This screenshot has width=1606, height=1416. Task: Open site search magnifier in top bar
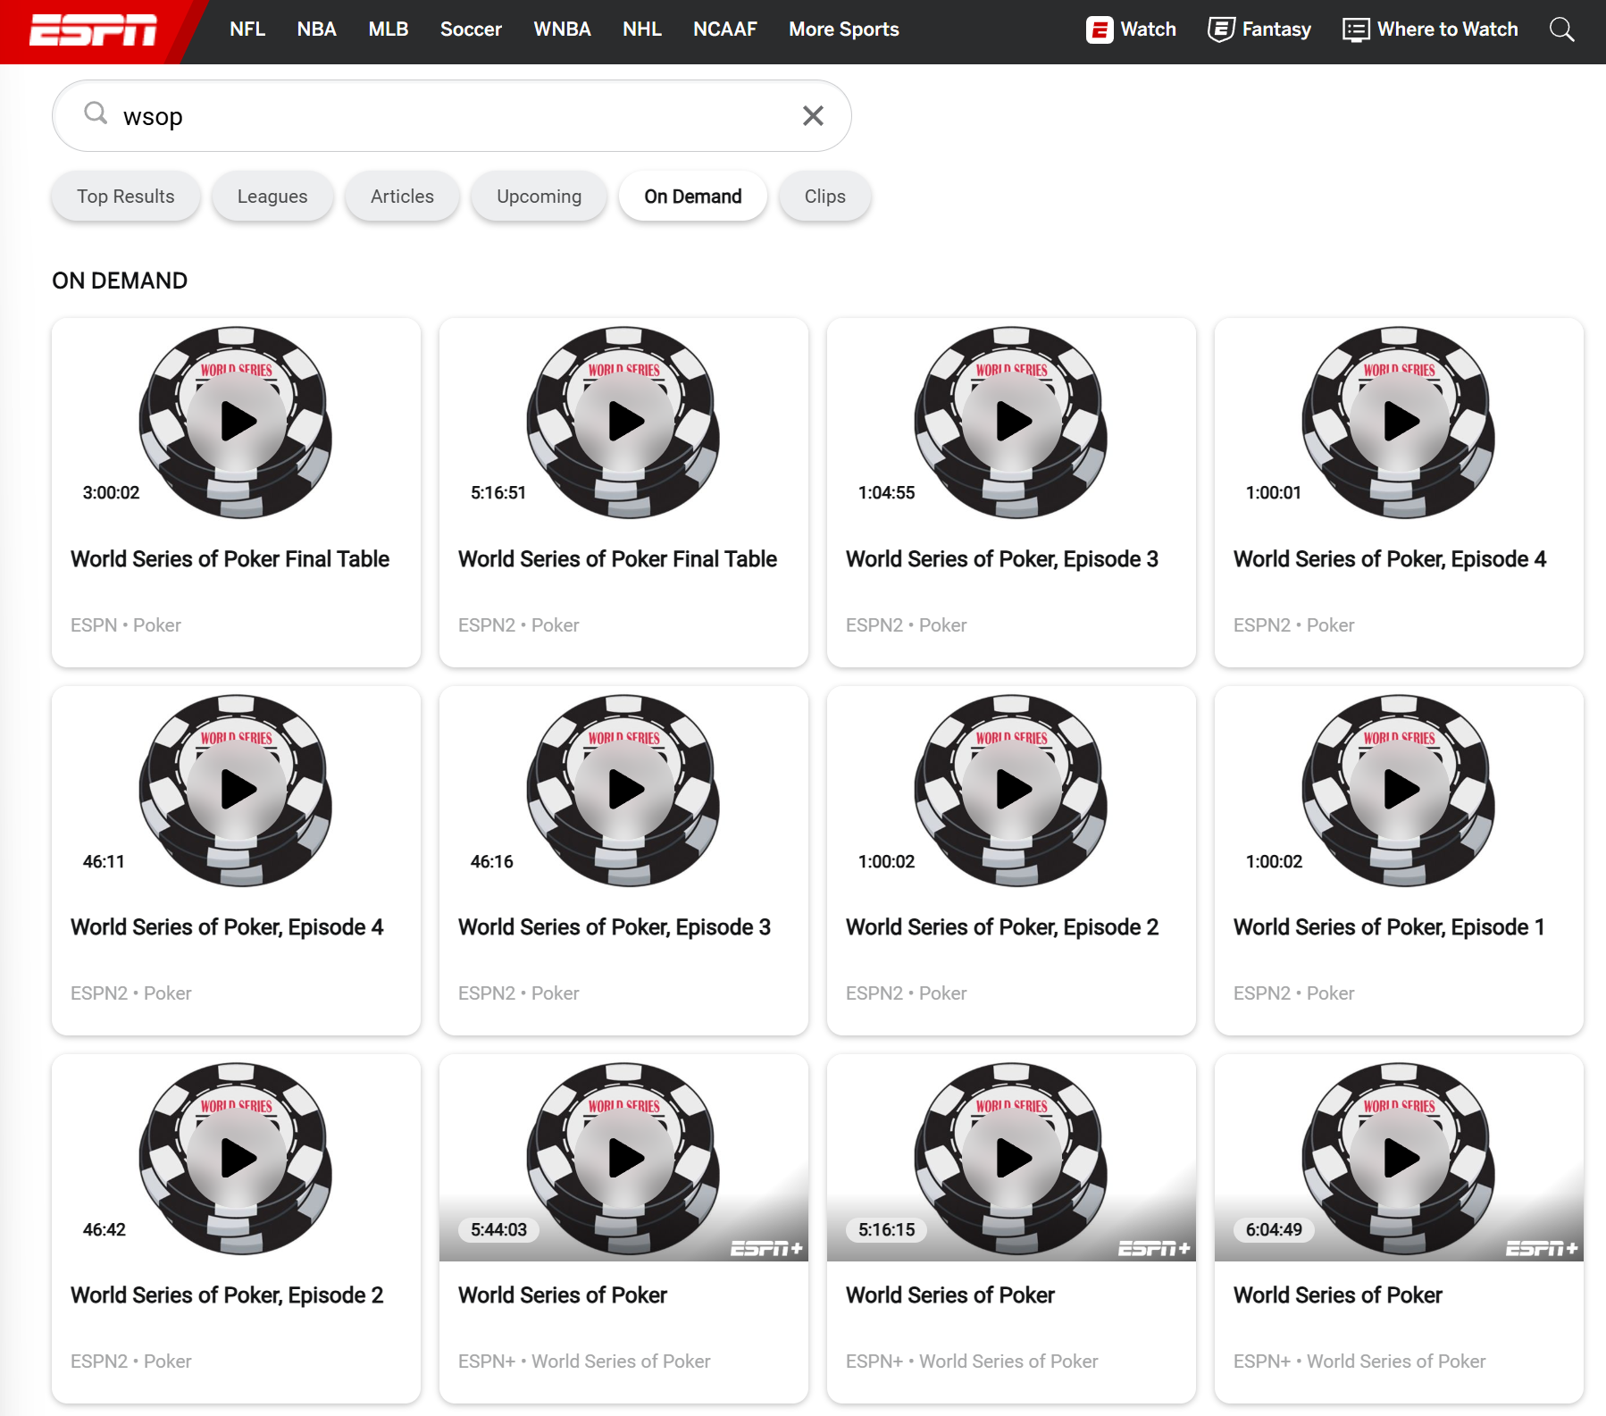click(1561, 29)
